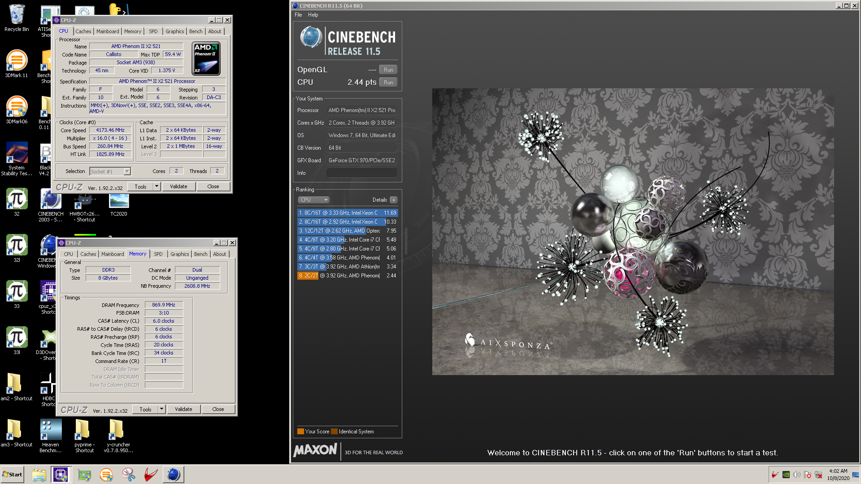Run the OpenGL test in Cinebench
The image size is (861, 484).
pyautogui.click(x=388, y=70)
